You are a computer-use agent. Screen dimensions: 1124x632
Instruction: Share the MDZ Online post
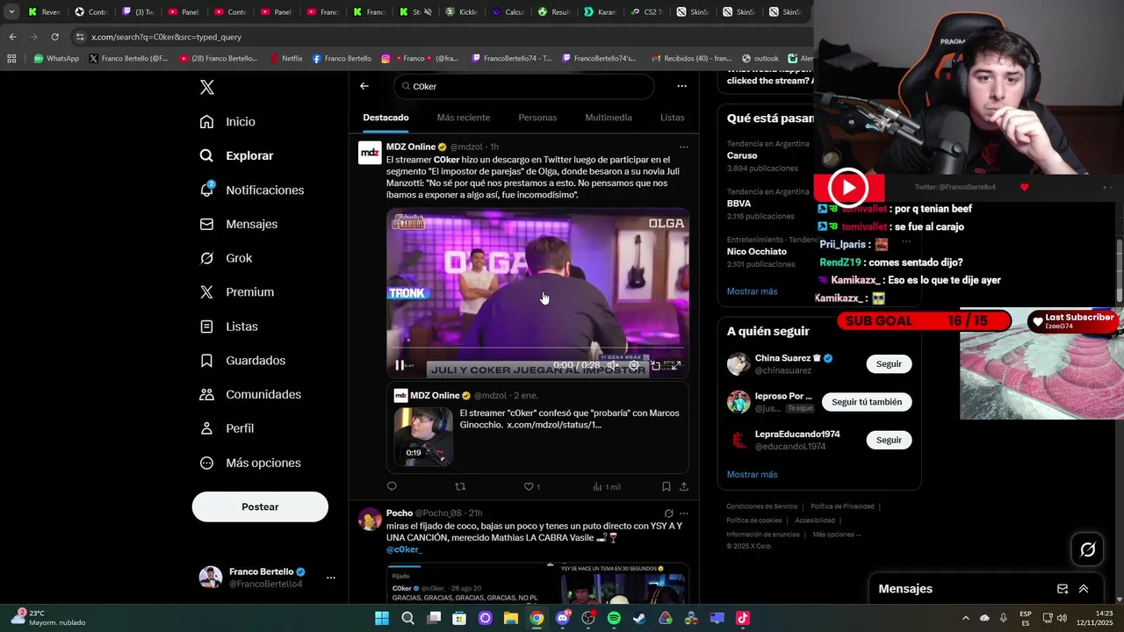[684, 486]
